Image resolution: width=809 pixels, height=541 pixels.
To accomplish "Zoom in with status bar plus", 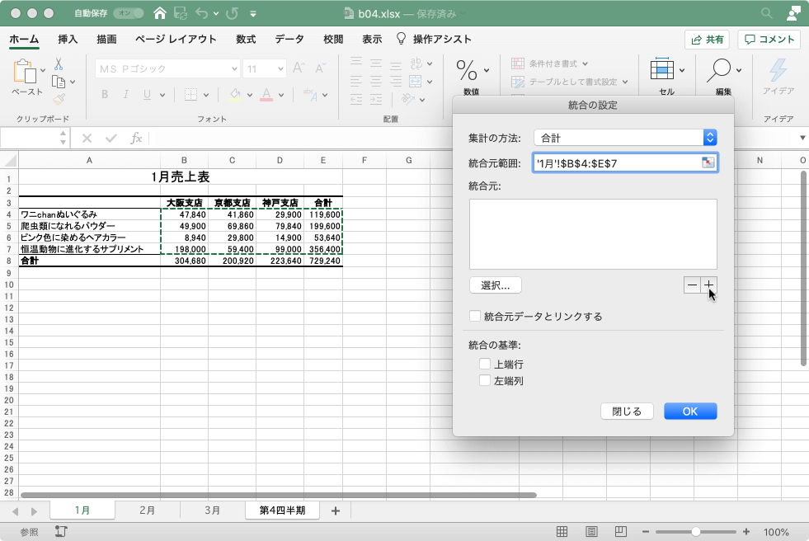I will (x=746, y=532).
